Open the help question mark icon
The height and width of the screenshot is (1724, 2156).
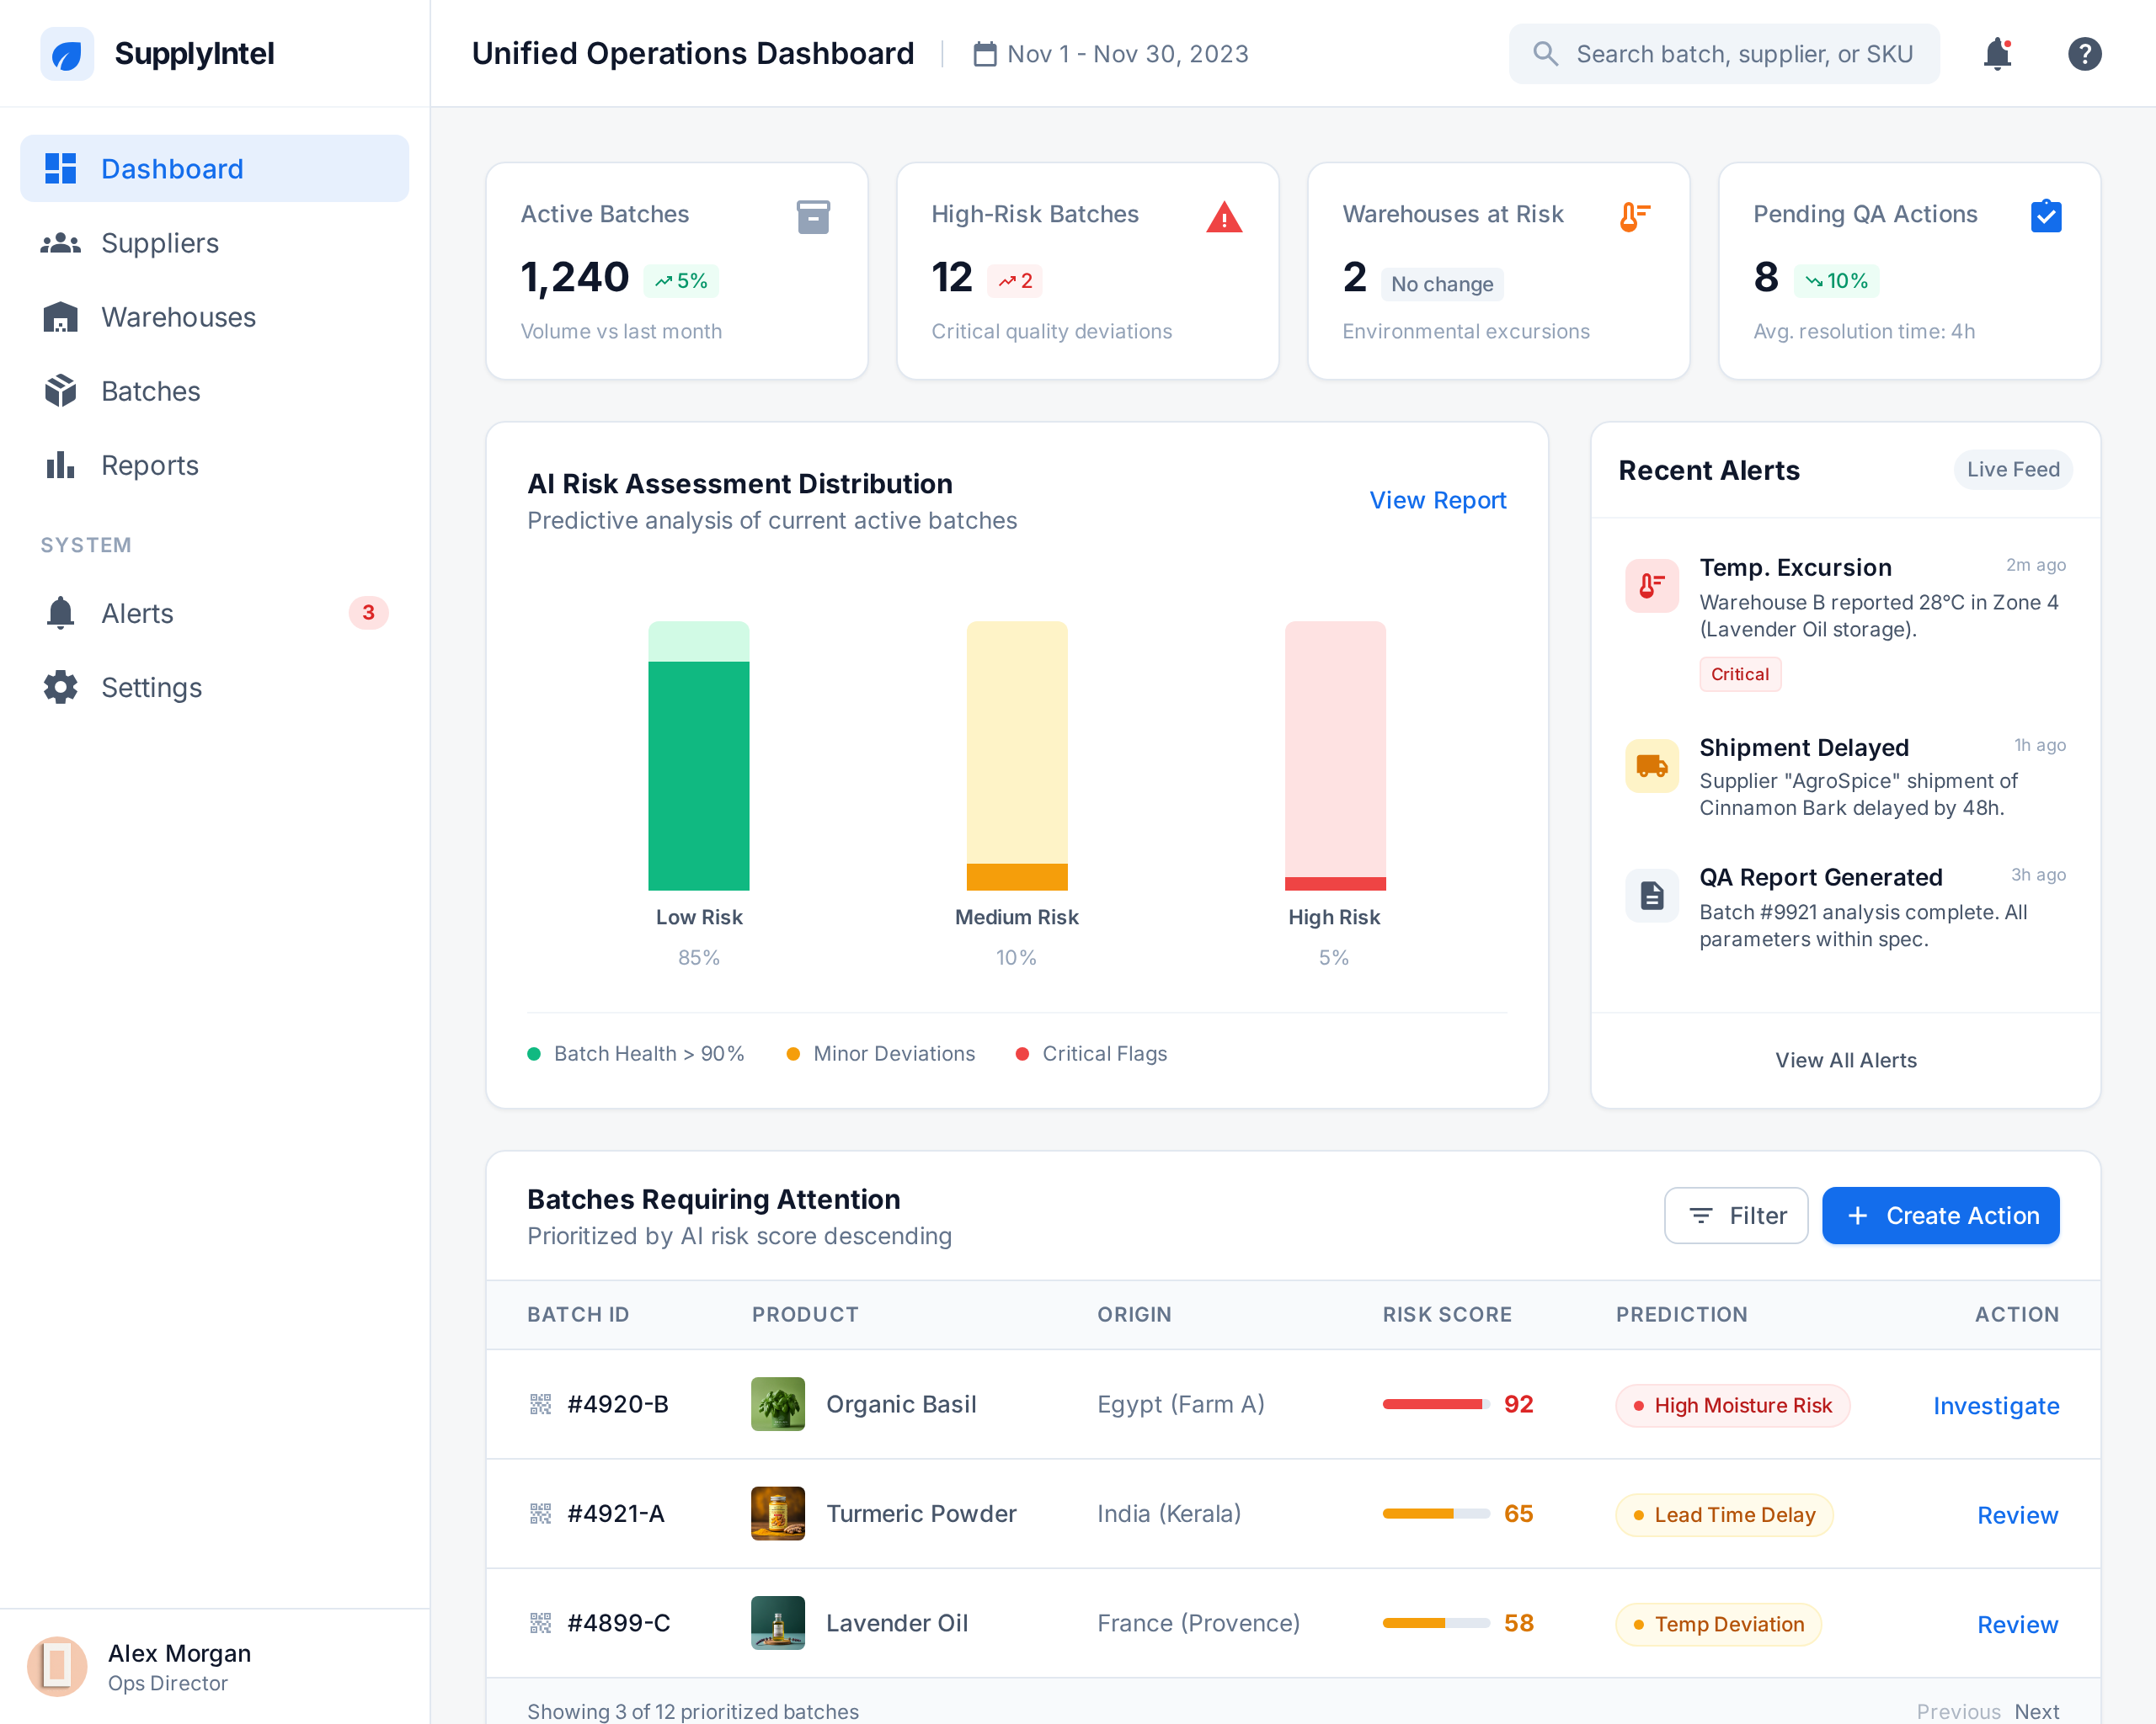(x=2084, y=54)
